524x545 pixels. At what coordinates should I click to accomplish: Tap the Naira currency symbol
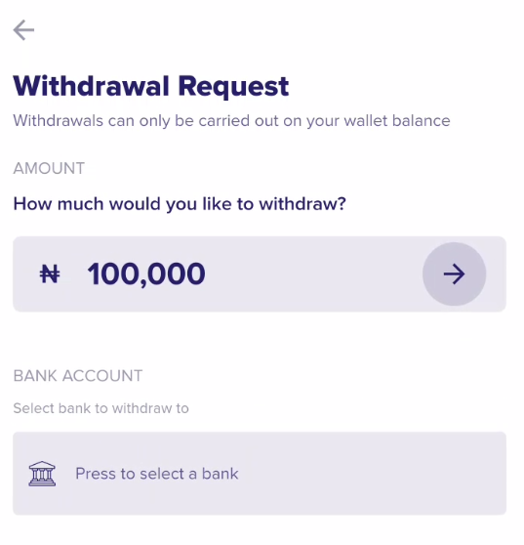(x=50, y=273)
